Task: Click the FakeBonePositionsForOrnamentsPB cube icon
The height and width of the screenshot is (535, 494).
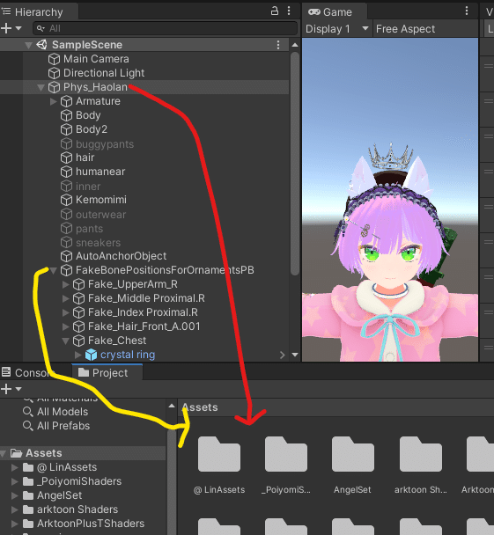Action: pyautogui.click(x=66, y=270)
